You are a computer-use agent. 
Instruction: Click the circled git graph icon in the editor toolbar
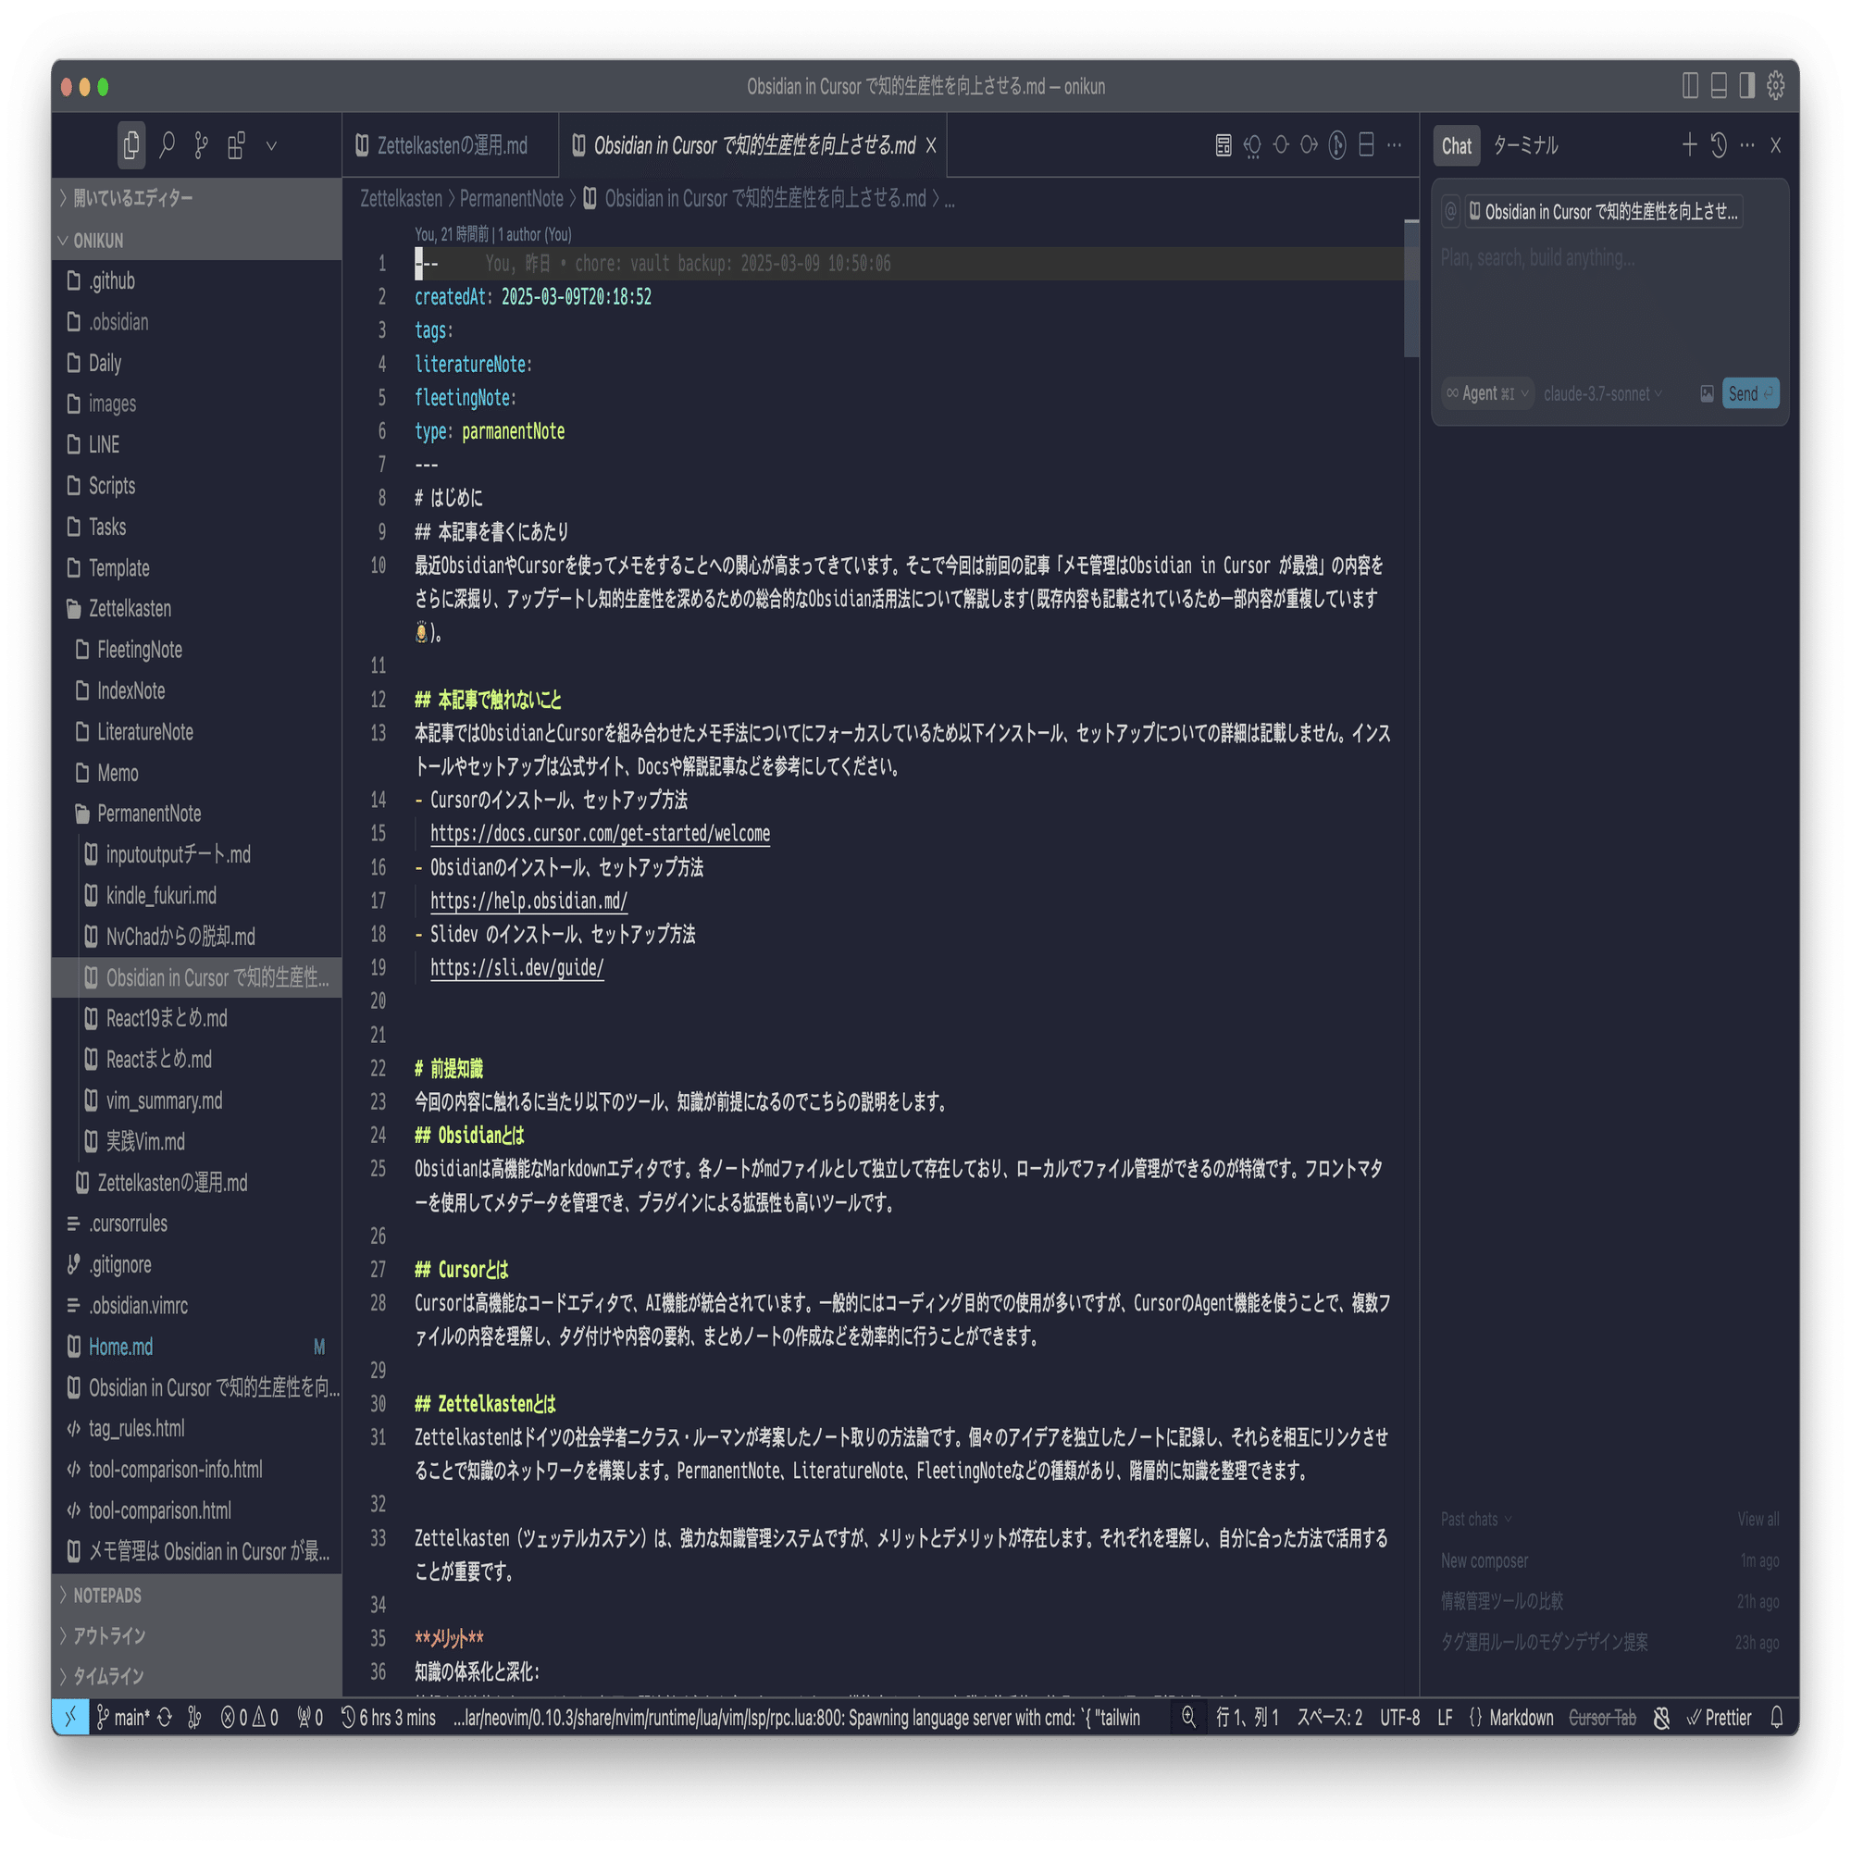(1337, 145)
